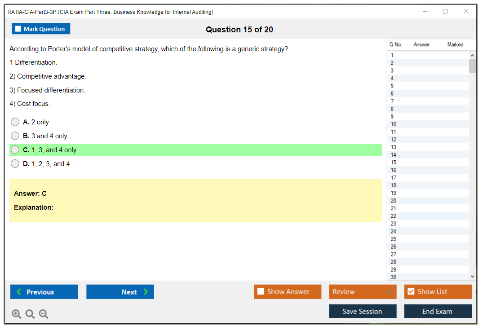Go to the Previous question
The image size is (483, 330).
[x=44, y=292]
